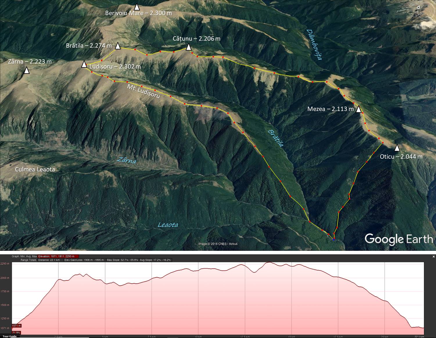Select the Brătila peak triangle marker
This screenshot has width=436, height=338.
(118, 46)
